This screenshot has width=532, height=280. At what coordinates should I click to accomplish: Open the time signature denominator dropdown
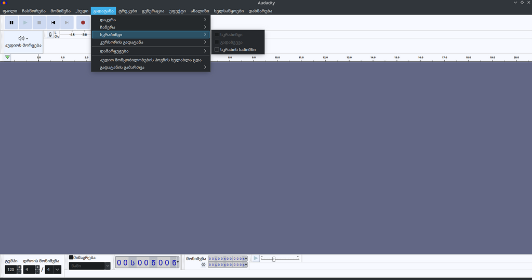[x=53, y=270]
